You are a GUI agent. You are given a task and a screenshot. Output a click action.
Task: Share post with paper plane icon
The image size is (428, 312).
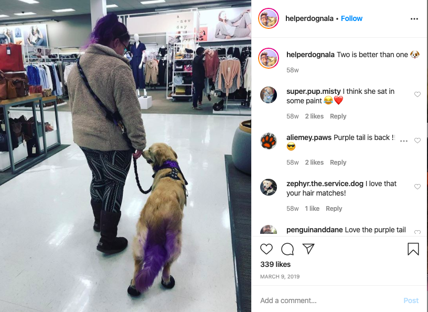[308, 249]
